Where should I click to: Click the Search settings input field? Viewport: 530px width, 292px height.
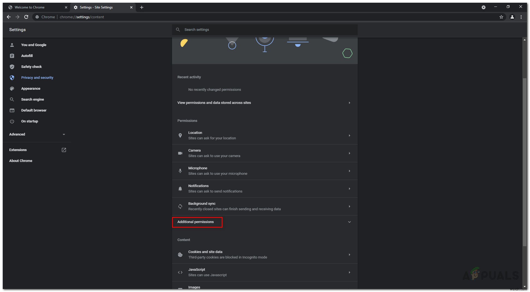point(265,29)
